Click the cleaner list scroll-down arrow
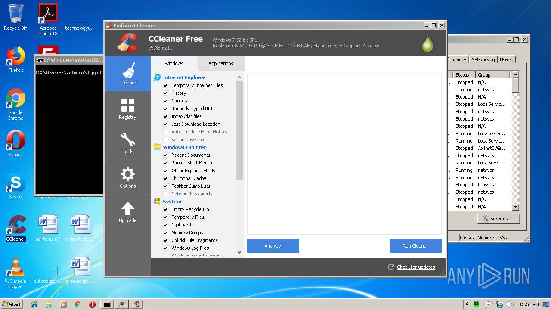The height and width of the screenshot is (310, 551). [239, 252]
